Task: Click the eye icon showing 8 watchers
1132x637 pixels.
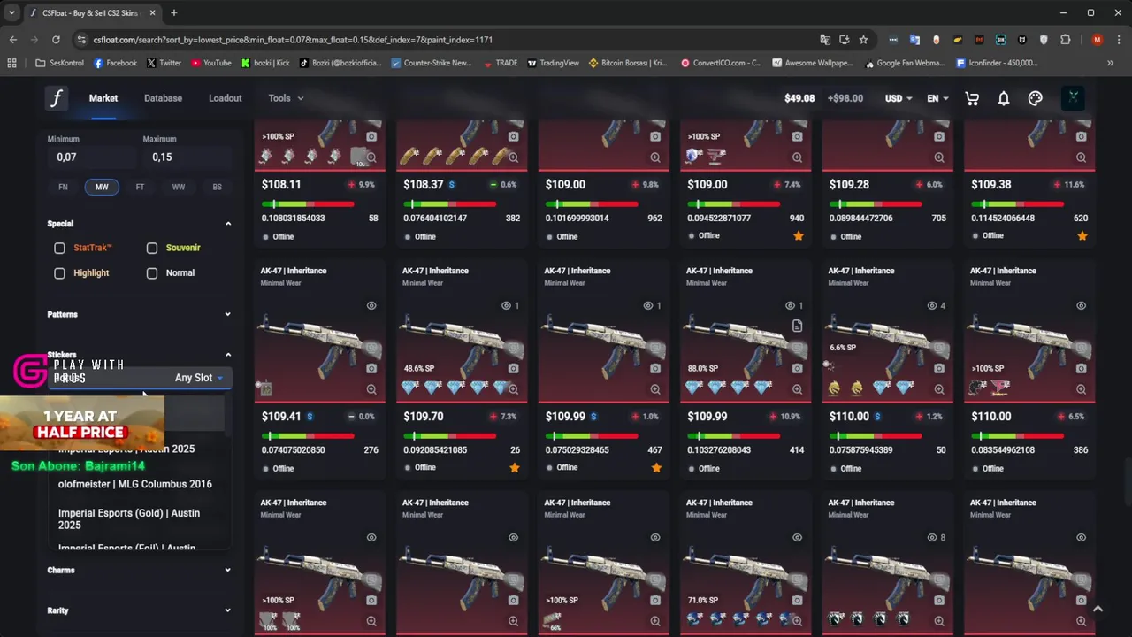Action: [931, 537]
